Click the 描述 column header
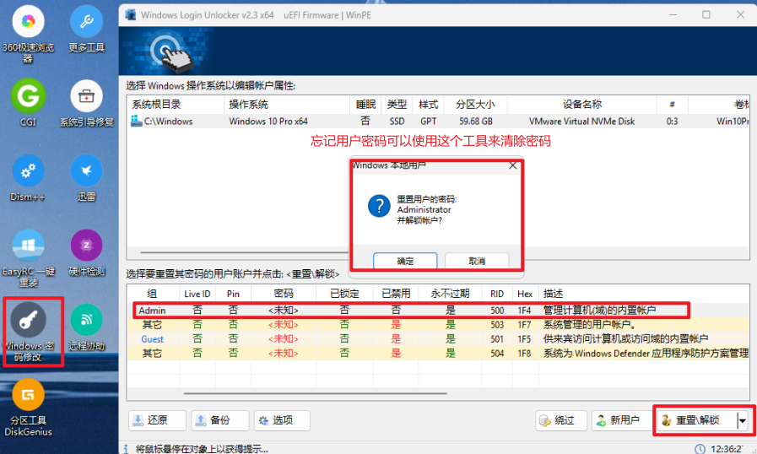Screen dimensions: 757x454 point(644,294)
